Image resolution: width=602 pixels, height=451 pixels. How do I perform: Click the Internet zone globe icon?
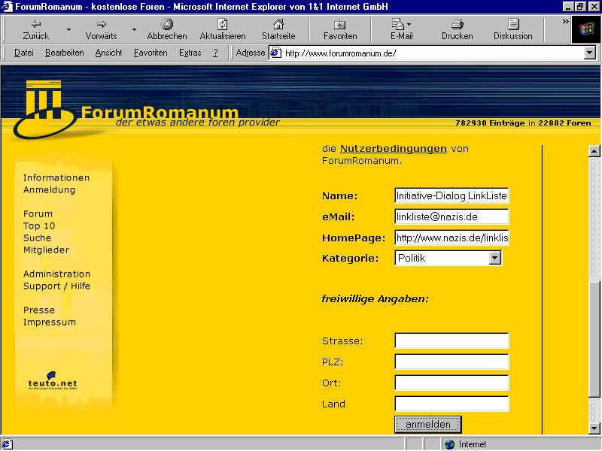(x=449, y=444)
